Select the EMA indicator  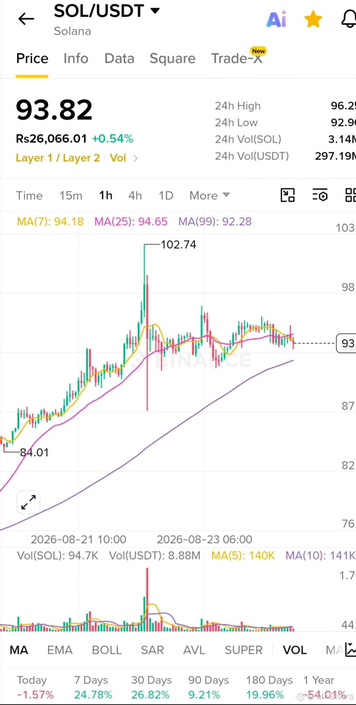60,650
